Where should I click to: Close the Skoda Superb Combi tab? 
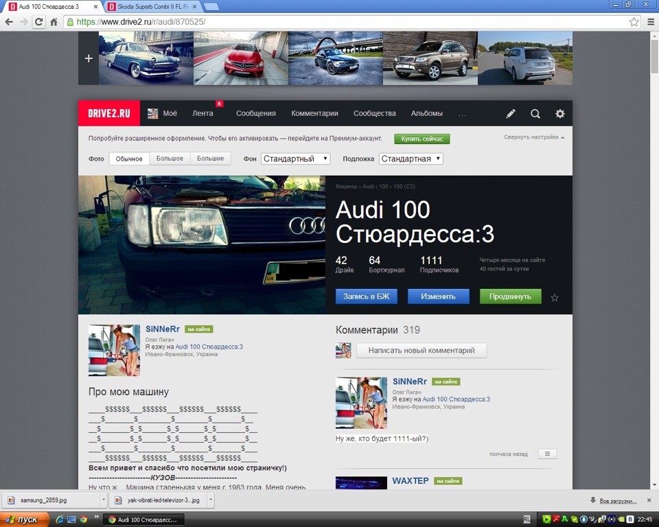194,7
